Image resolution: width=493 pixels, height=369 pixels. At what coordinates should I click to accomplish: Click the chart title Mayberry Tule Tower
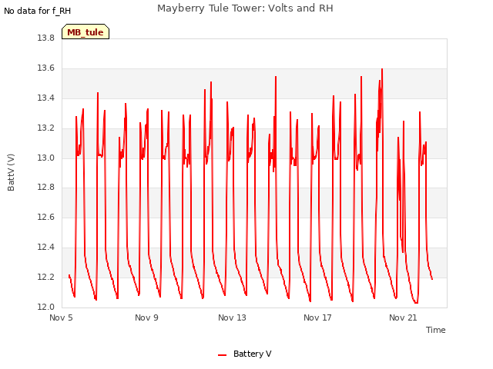(x=245, y=8)
